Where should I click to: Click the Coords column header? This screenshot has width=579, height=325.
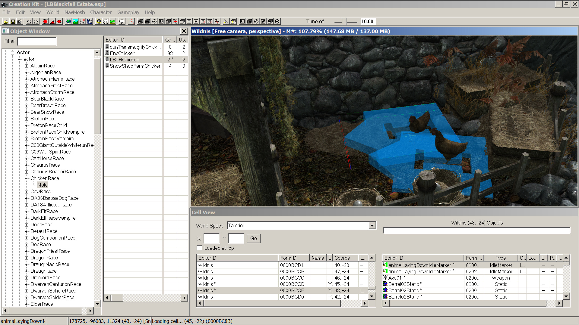345,258
